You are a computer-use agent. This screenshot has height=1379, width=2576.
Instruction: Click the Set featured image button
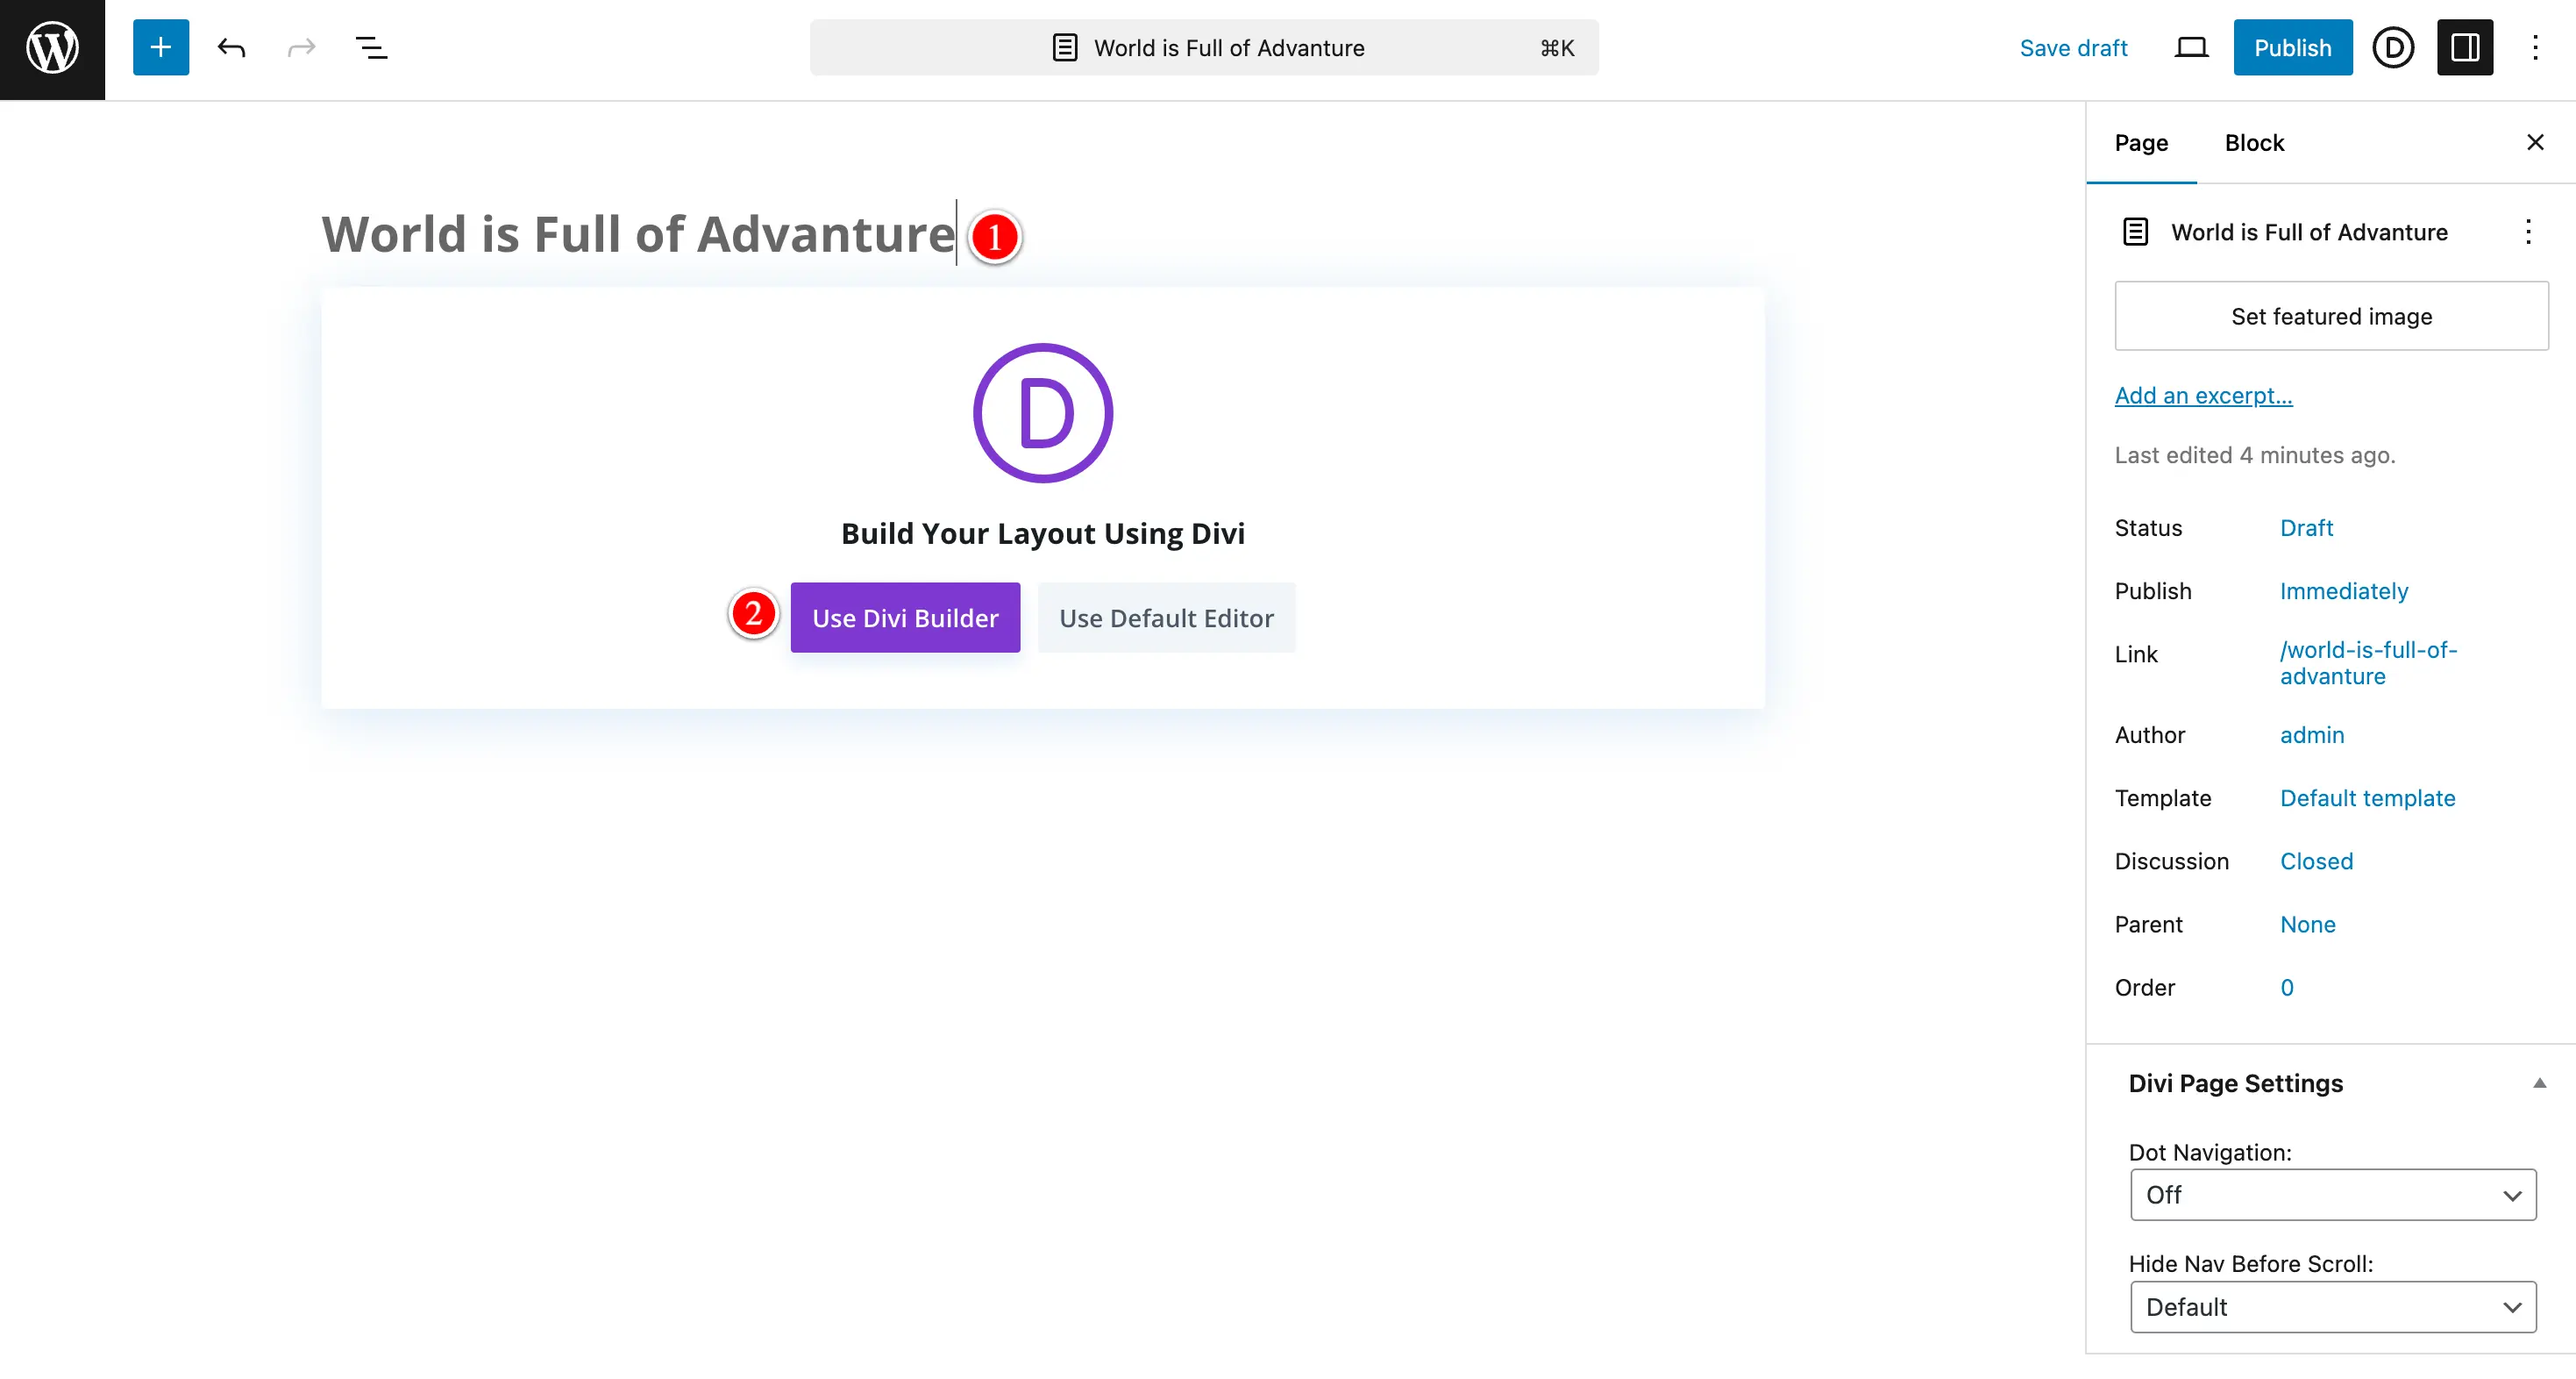pos(2332,315)
